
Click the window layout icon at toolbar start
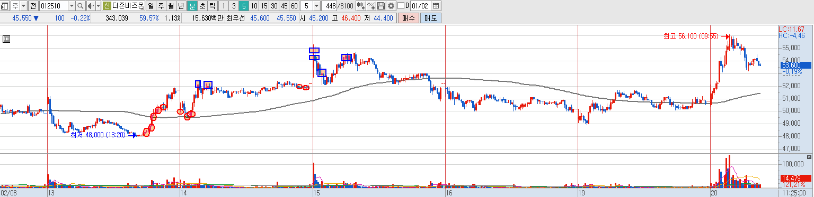click(5, 6)
